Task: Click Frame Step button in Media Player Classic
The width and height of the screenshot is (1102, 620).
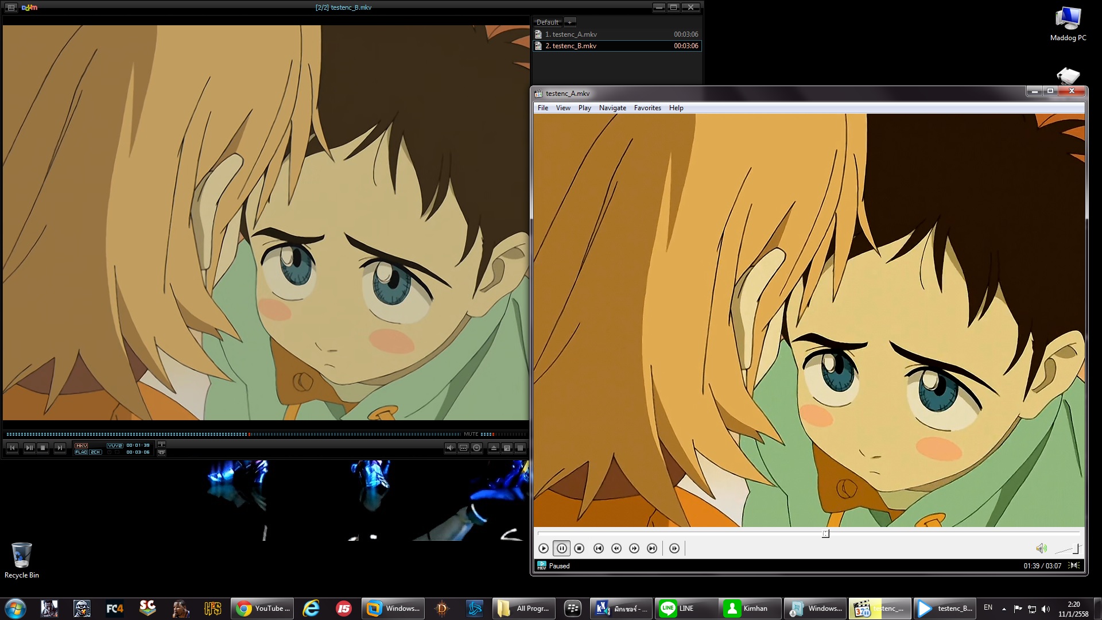Action: 674,548
